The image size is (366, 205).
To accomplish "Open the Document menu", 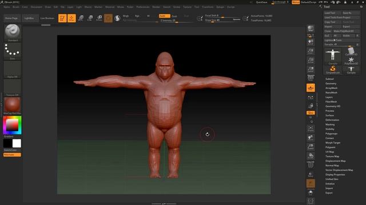I will click(37, 7).
